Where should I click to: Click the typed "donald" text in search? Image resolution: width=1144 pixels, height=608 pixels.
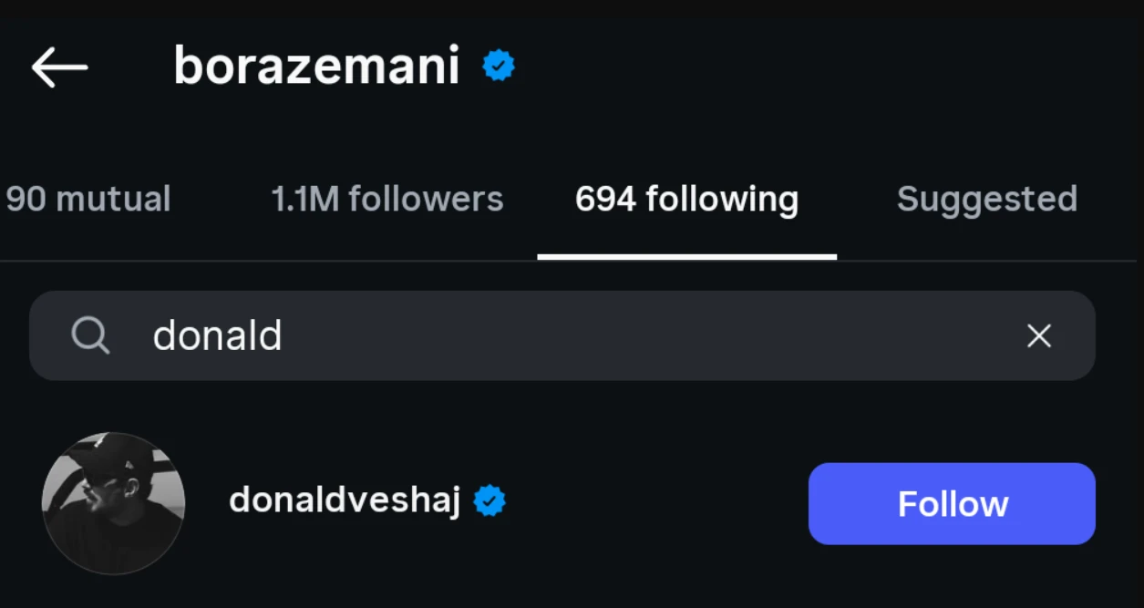click(x=217, y=336)
